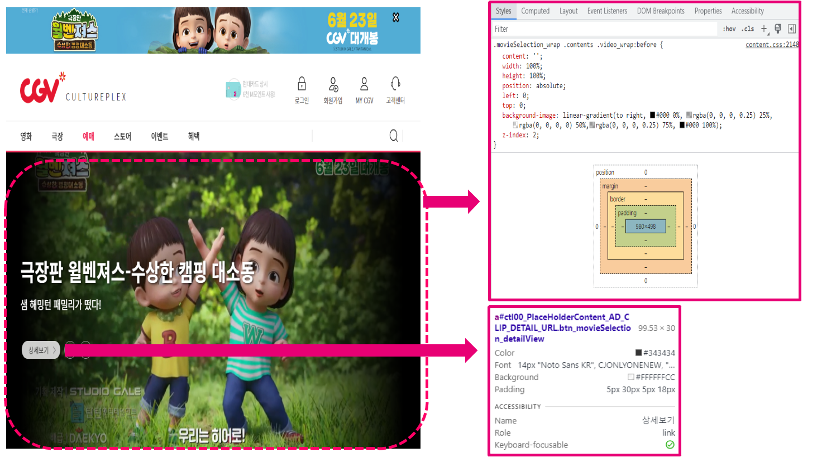Image resolution: width=817 pixels, height=457 pixels.
Task: Switch to the Computed tab
Action: point(535,11)
